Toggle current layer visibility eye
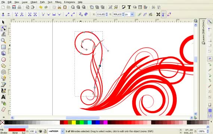This screenshot has height=134, width=213. pyautogui.click(x=40, y=131)
